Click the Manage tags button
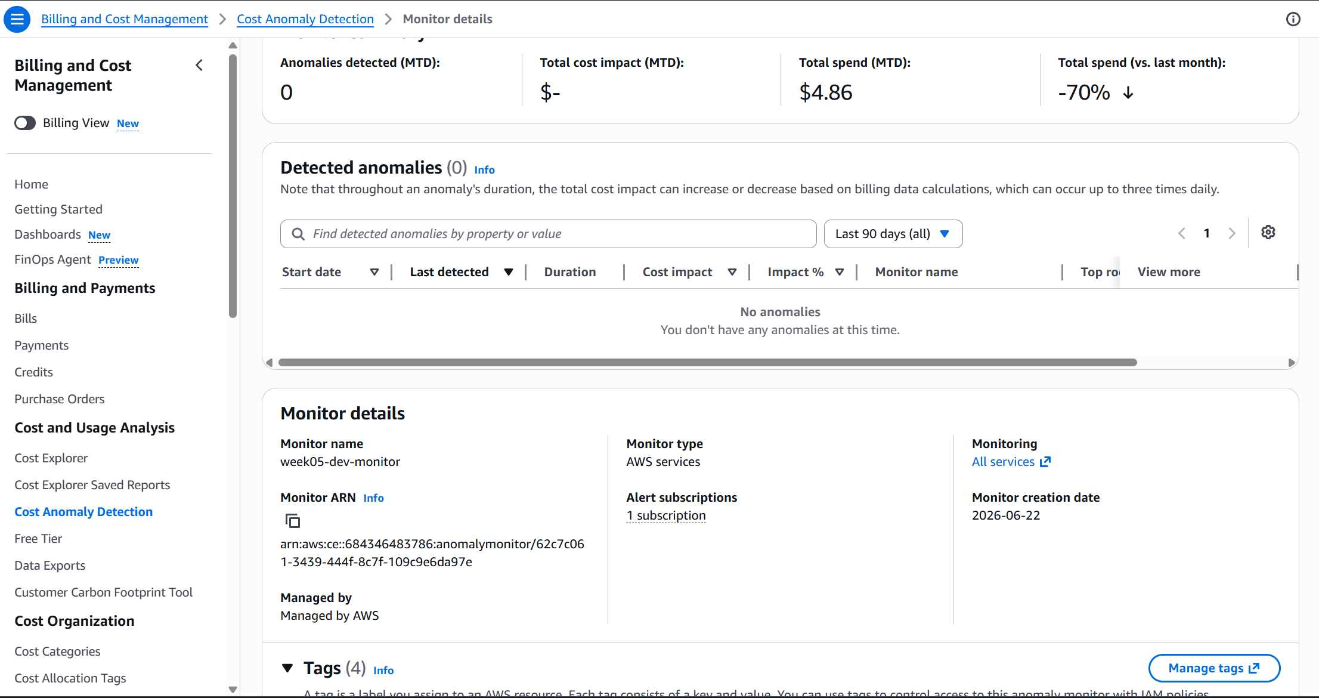Viewport: 1319px width, 698px height. click(1214, 668)
